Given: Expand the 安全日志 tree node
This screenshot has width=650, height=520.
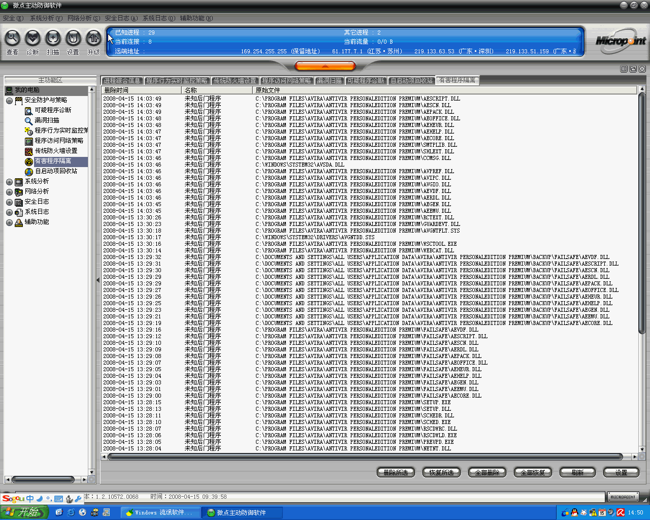Looking at the screenshot, I should (9, 202).
